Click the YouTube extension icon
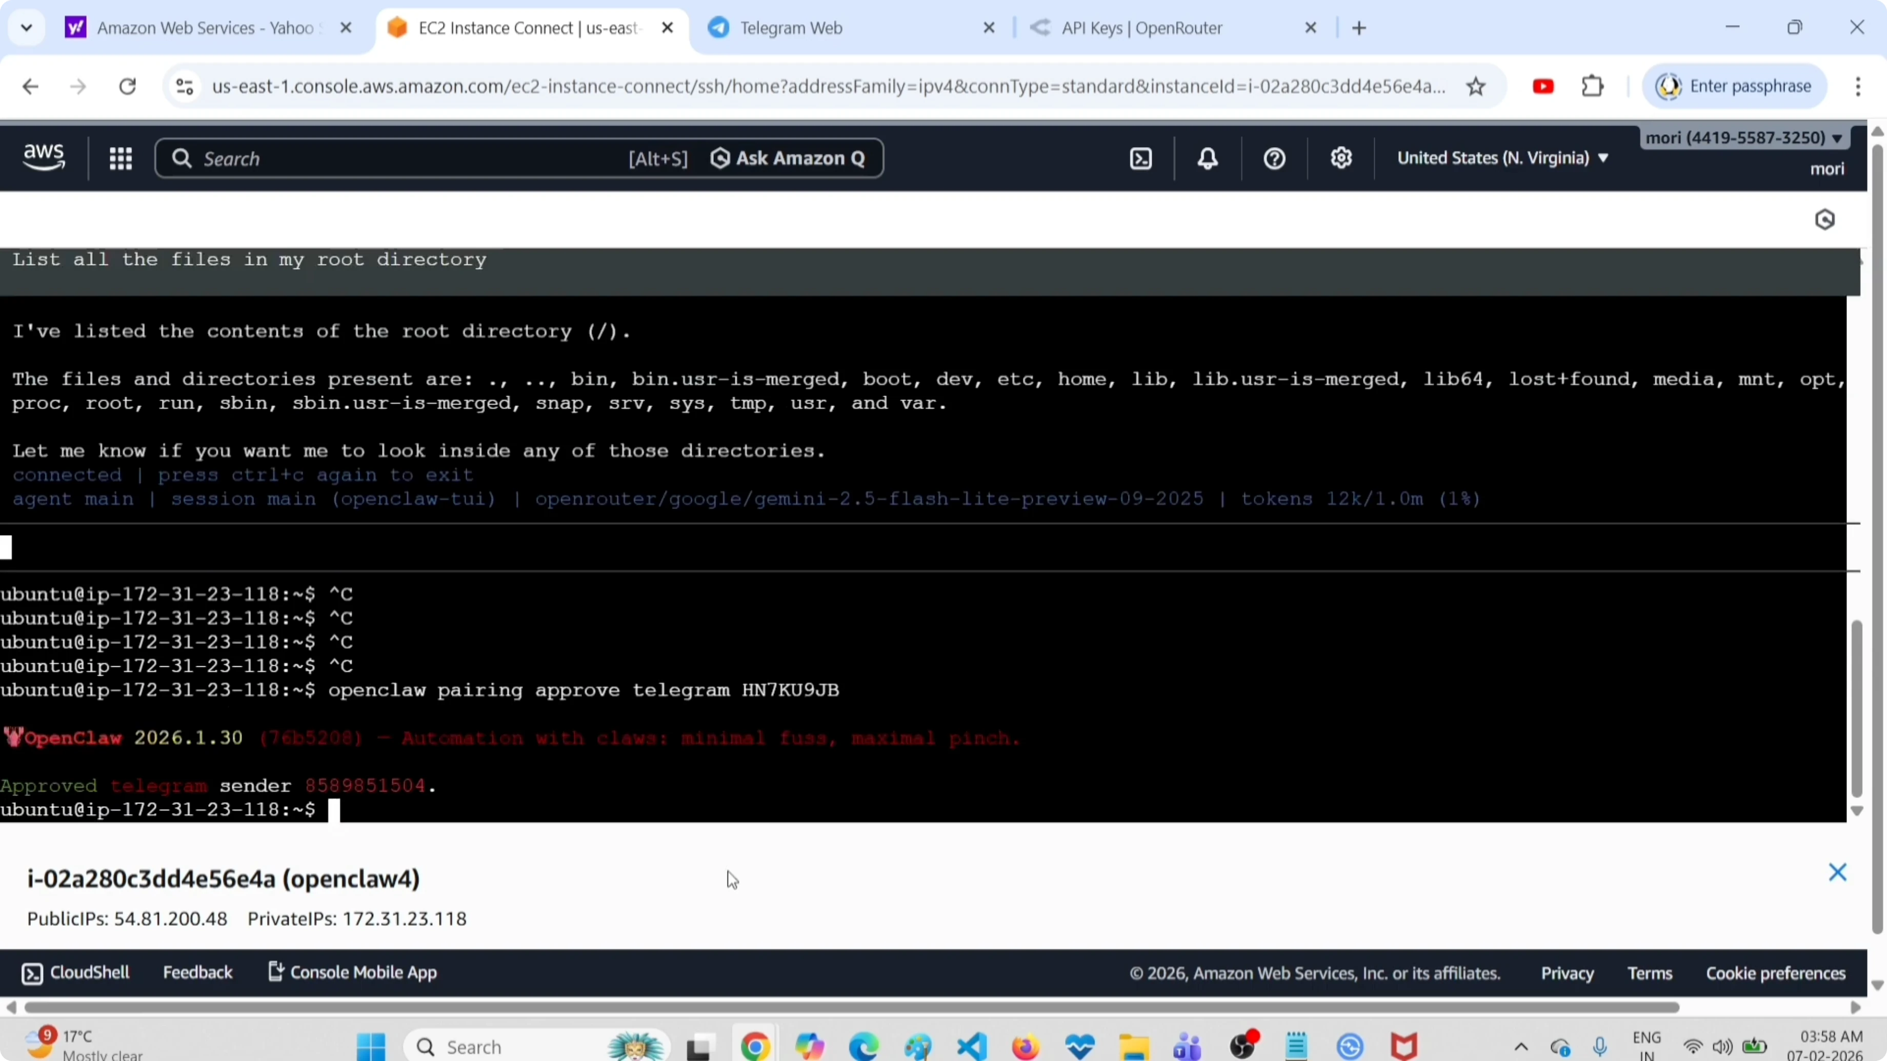The width and height of the screenshot is (1887, 1061). [1543, 87]
